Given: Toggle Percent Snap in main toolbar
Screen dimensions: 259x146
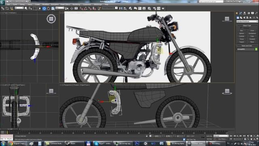Looking at the screenshot, I should (x=90, y=8).
